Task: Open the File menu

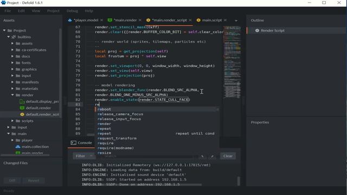Action: point(8,11)
